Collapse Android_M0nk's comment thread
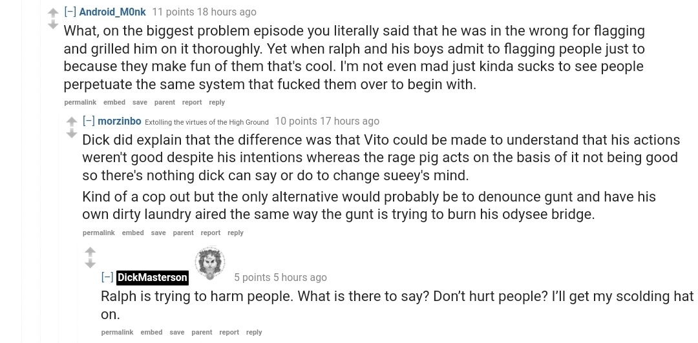Image resolution: width=698 pixels, height=343 pixels. [70, 12]
